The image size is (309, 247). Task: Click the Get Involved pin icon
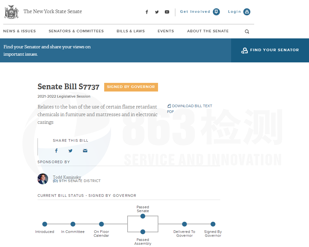click(216, 12)
